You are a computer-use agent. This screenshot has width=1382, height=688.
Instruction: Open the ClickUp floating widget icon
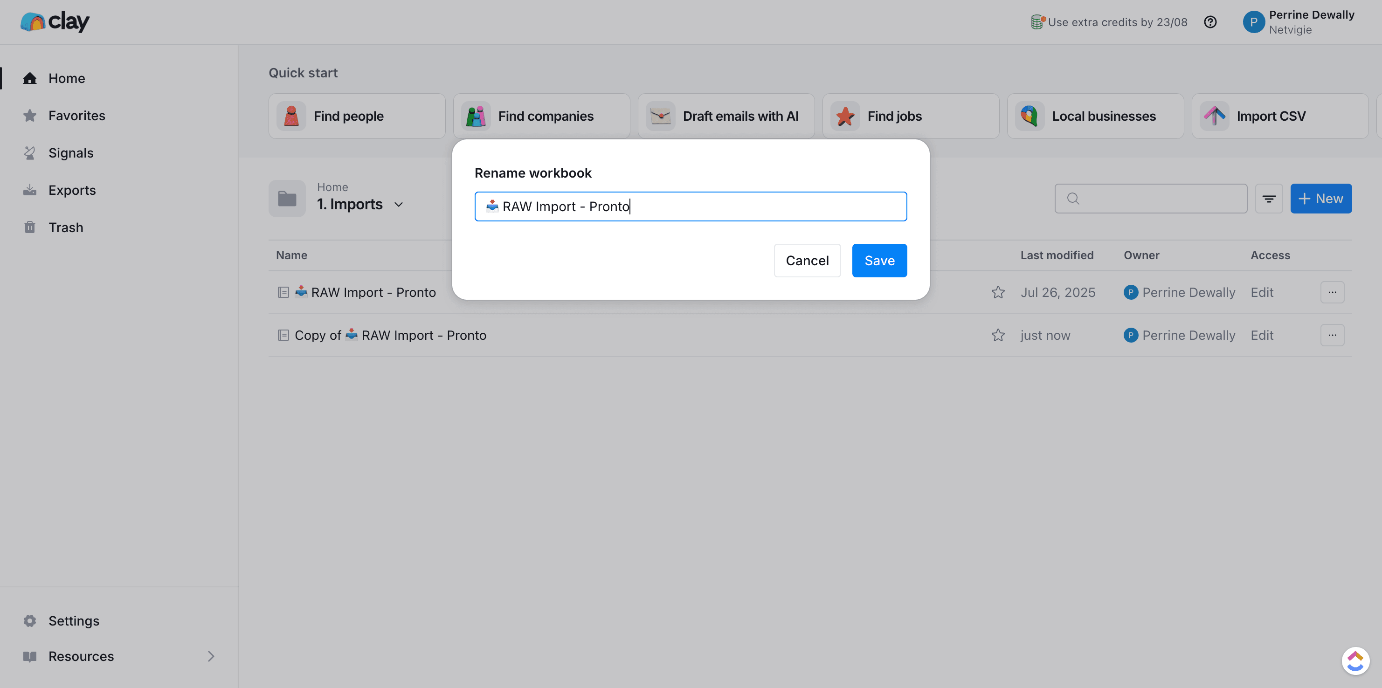pos(1355,660)
